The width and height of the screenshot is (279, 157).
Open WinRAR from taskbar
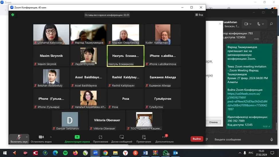click(x=155, y=153)
